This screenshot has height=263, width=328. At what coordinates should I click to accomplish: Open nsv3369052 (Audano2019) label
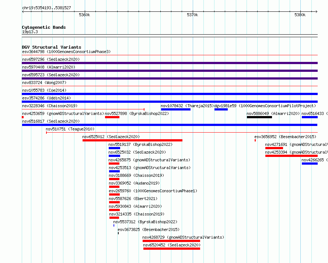tap(134, 183)
